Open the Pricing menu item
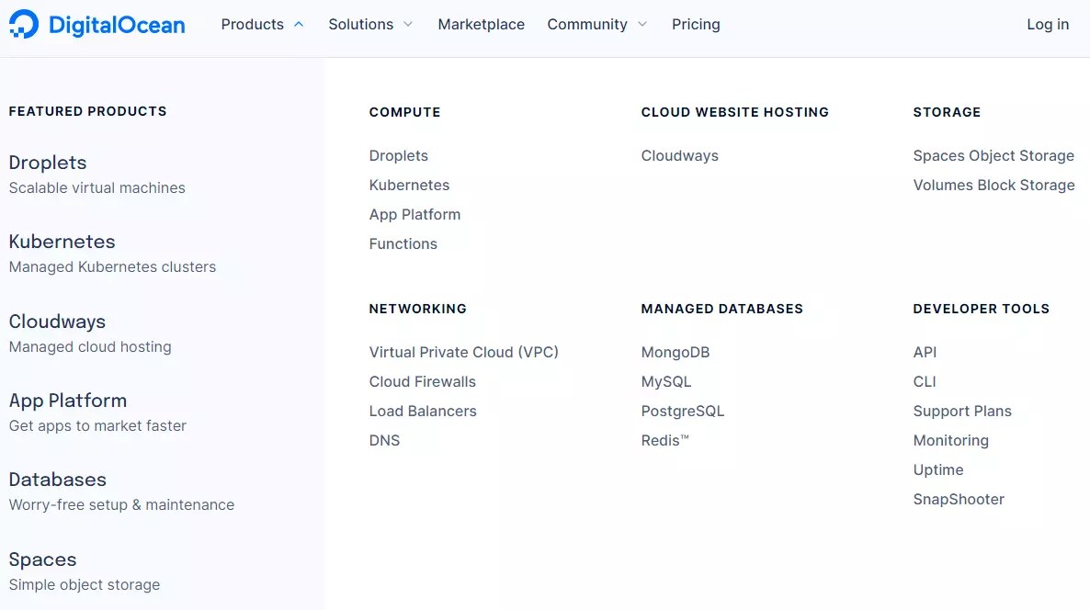Image resolution: width=1090 pixels, height=610 pixels. click(x=695, y=25)
